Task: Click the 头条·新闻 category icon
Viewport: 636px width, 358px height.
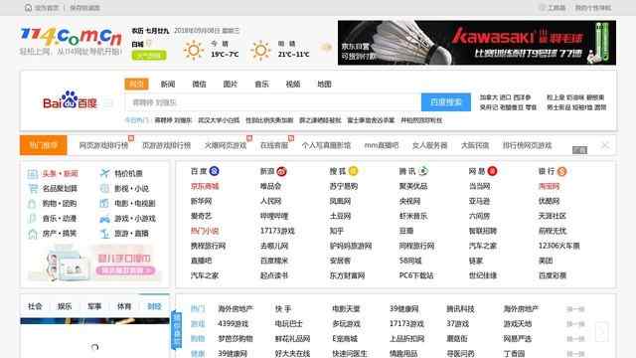Action: 33,174
